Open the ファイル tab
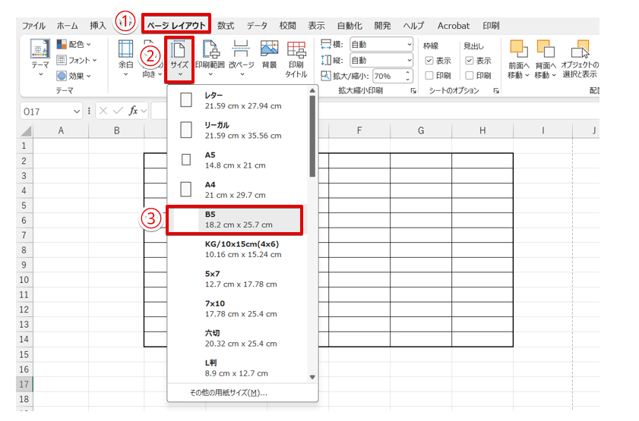Screen dimensions: 639x421 (33, 26)
